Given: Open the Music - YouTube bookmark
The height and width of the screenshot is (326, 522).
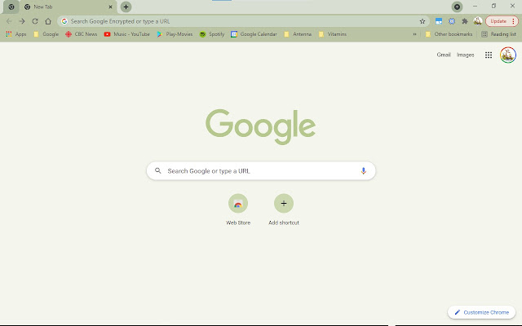Looking at the screenshot, I should pos(127,34).
